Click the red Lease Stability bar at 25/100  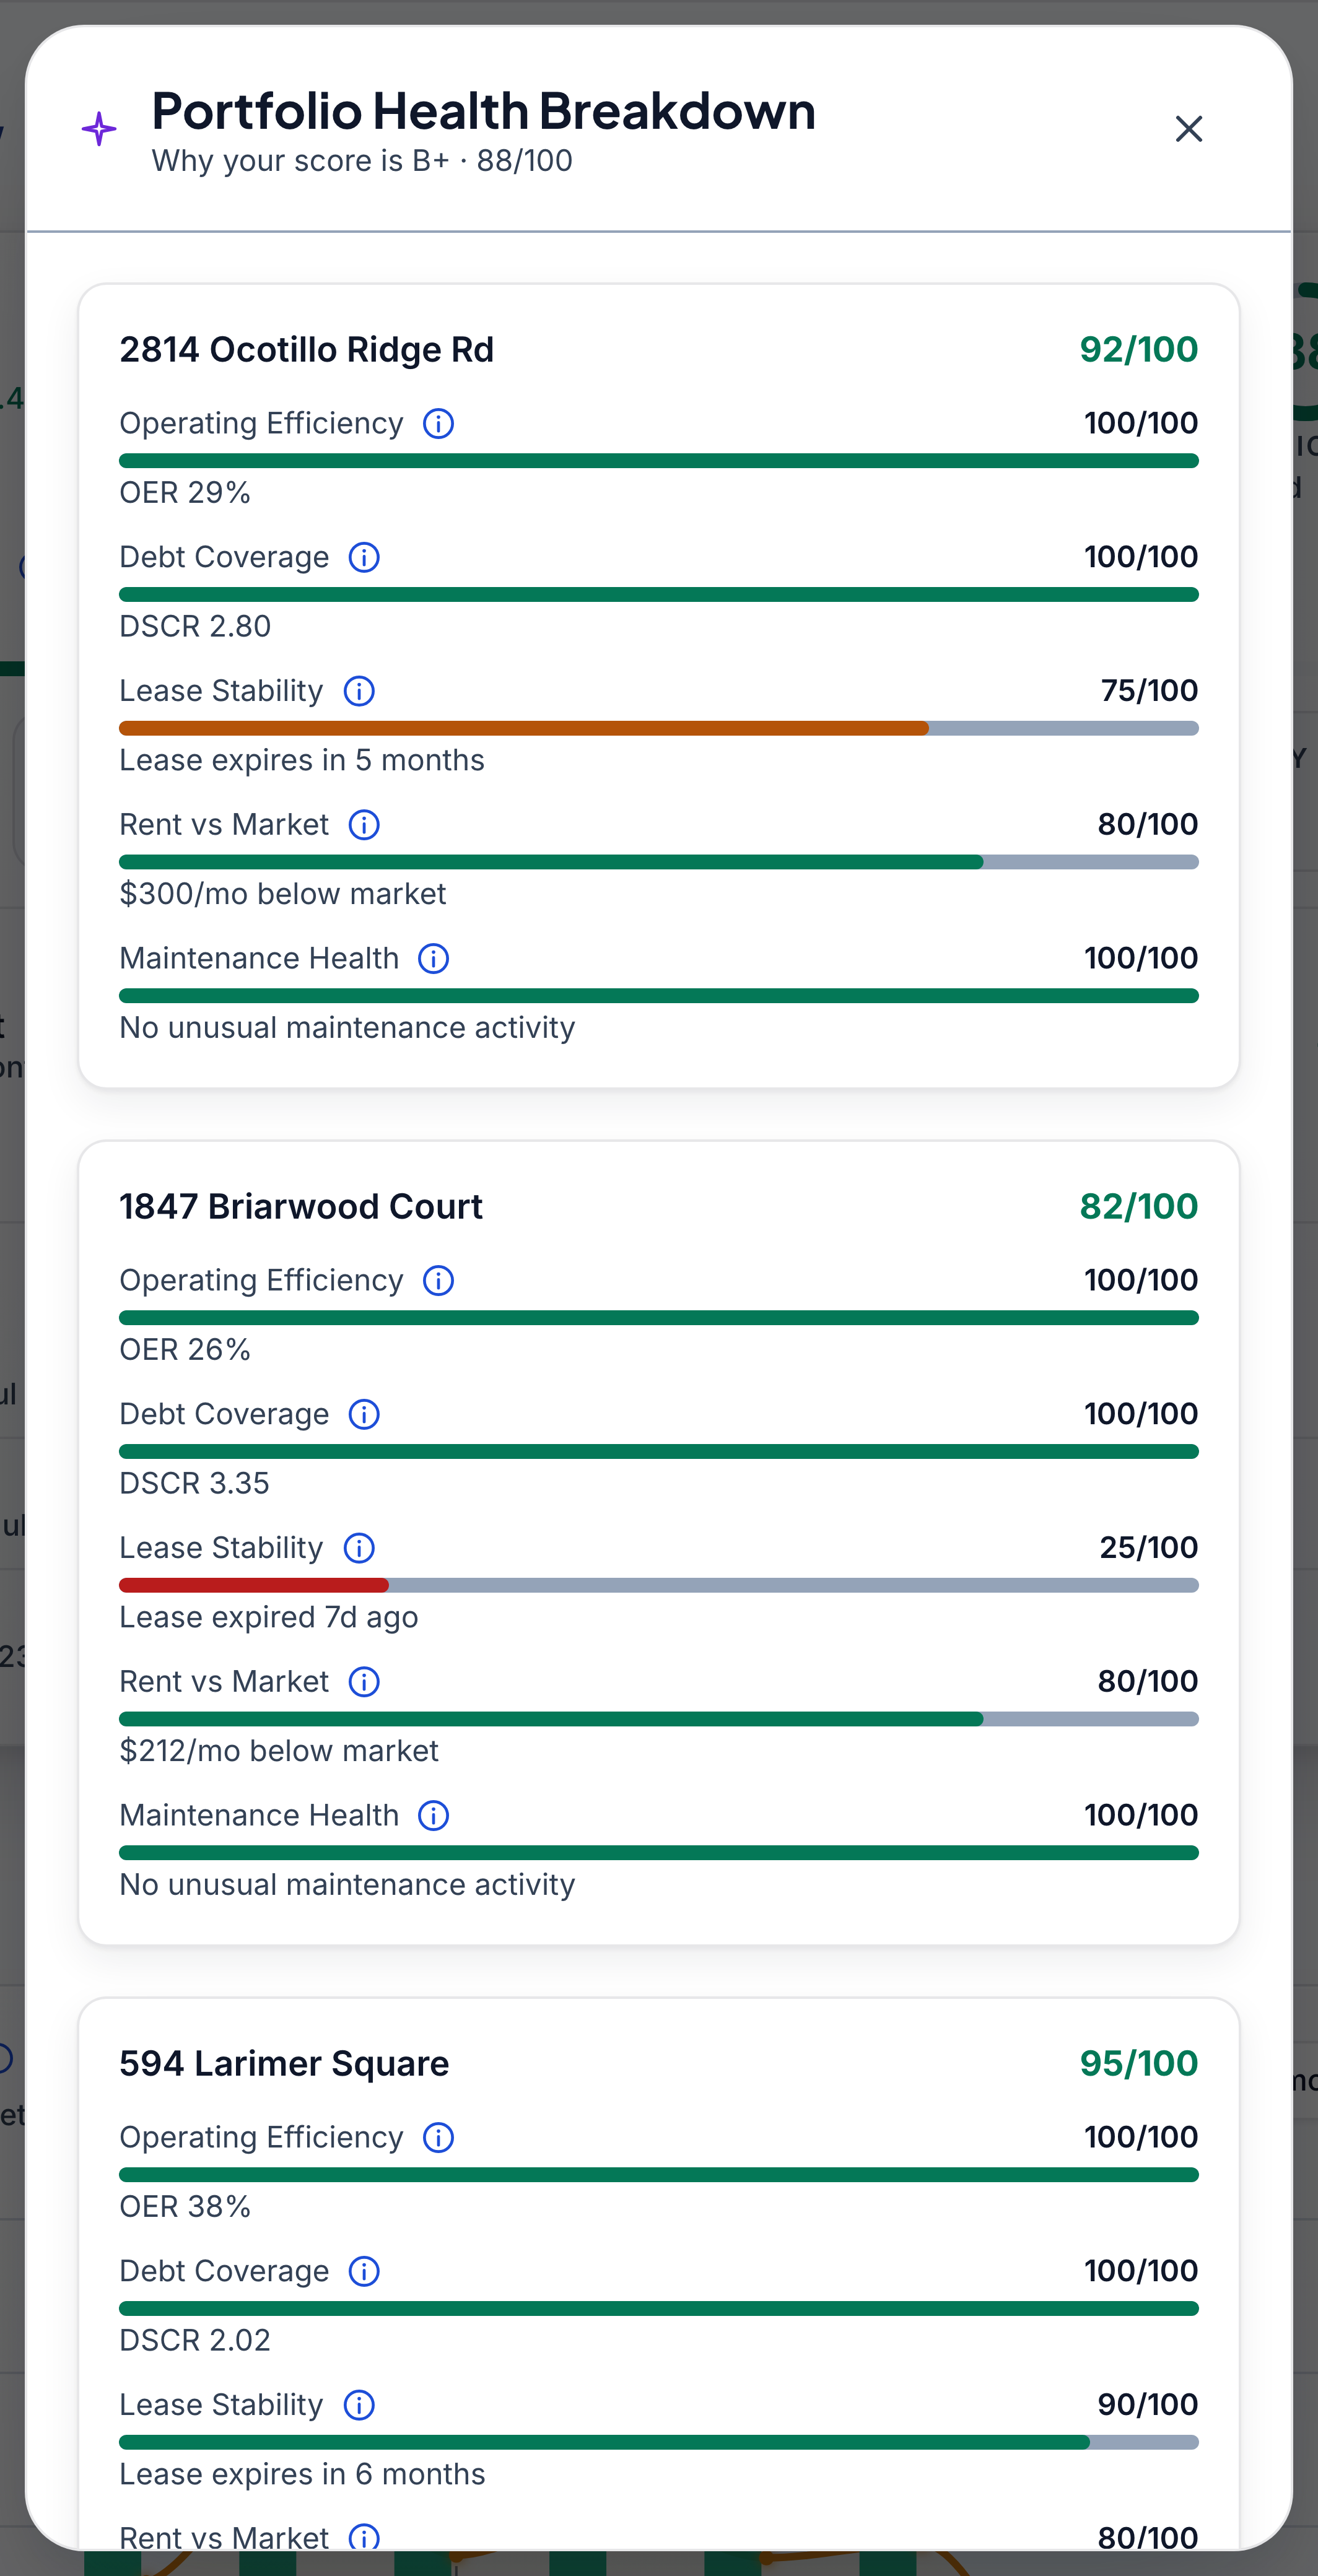(x=254, y=1585)
